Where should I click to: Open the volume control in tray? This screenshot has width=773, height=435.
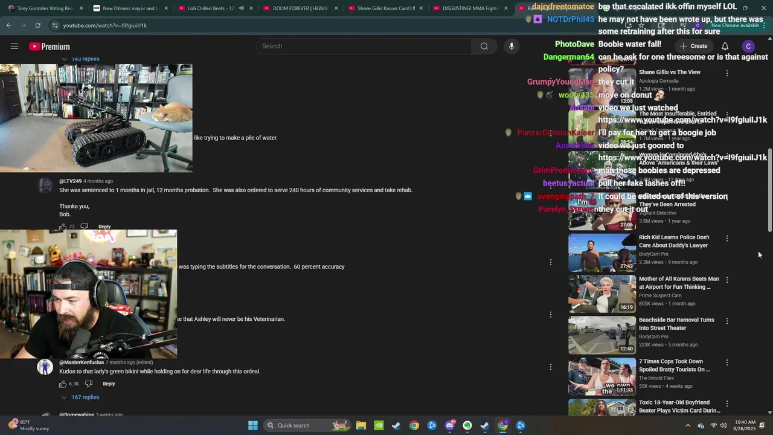[723, 425]
